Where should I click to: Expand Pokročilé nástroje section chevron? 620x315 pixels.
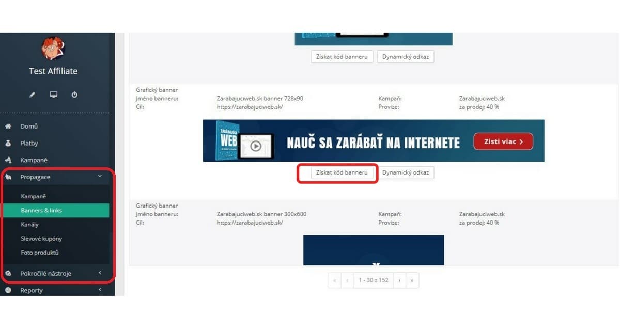pos(100,273)
